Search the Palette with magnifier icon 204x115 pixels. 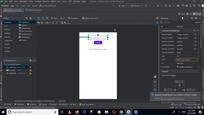[x=26, y=18]
